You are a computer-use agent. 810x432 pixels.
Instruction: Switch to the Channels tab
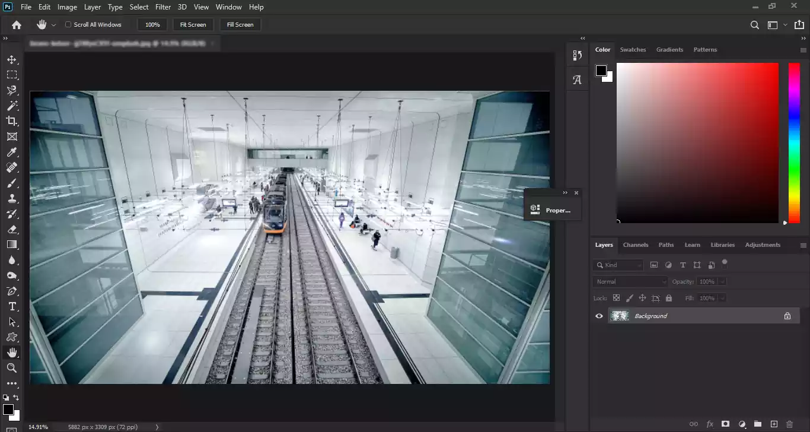(x=636, y=245)
